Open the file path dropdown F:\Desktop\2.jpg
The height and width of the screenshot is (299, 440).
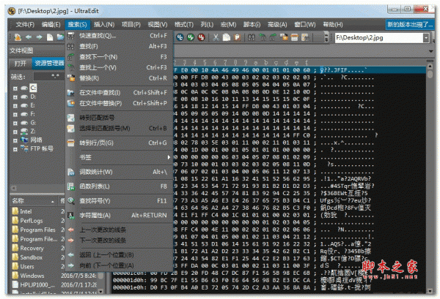click(426, 37)
